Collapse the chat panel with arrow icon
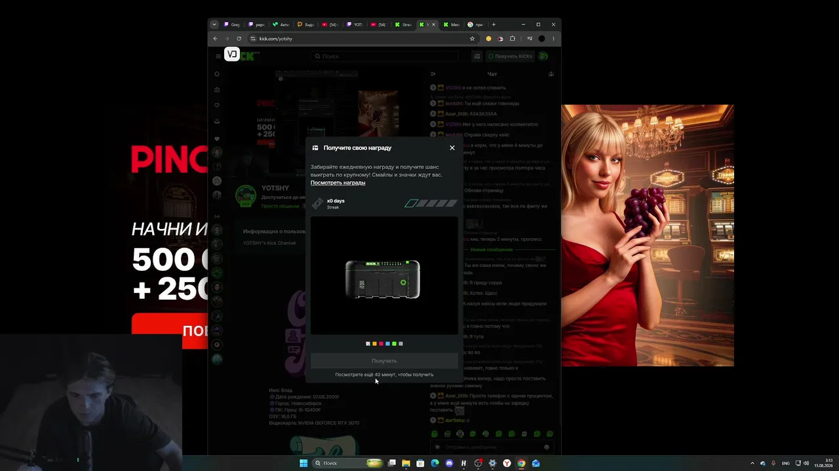839x471 pixels. pos(433,74)
